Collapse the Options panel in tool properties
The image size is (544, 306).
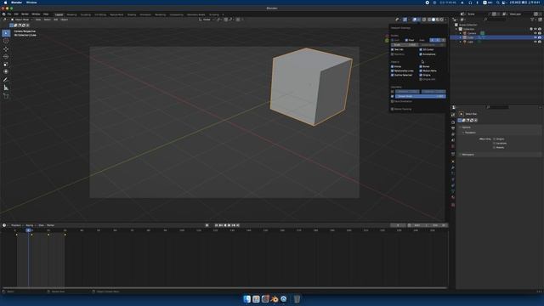tap(467, 127)
